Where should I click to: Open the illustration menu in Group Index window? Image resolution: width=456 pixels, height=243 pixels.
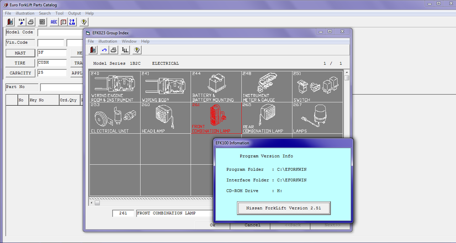click(x=108, y=41)
